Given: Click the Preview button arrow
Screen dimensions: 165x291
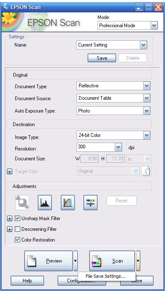Looking at the screenshot, I should click(76, 261).
